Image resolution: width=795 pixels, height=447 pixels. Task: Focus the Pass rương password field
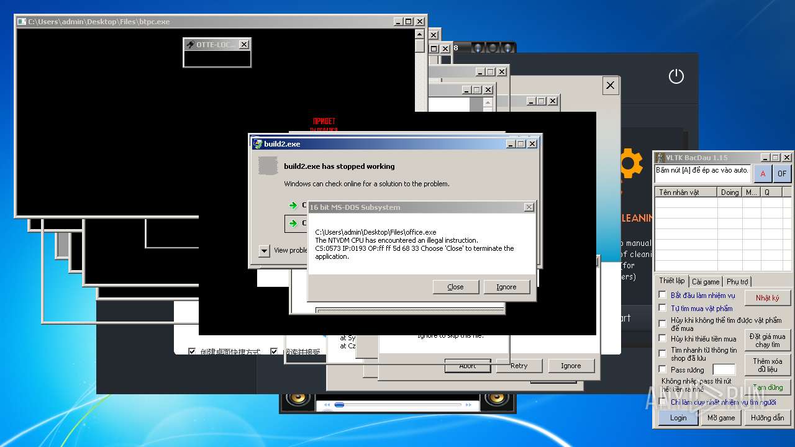point(724,369)
